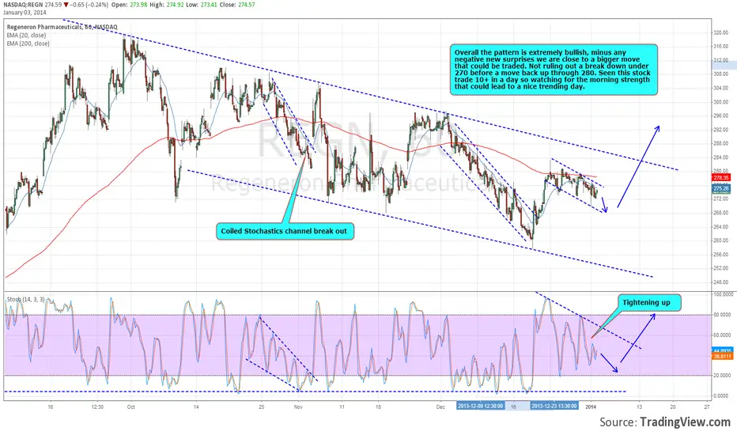Click the orange 39.8111 stochastic value tag

723,357
